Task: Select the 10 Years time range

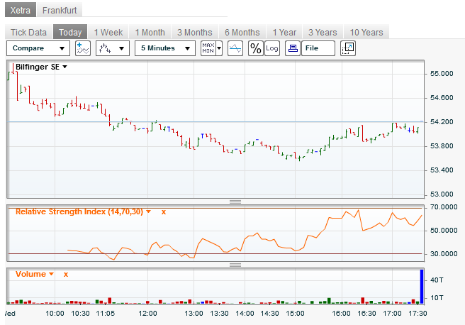Action: point(366,32)
